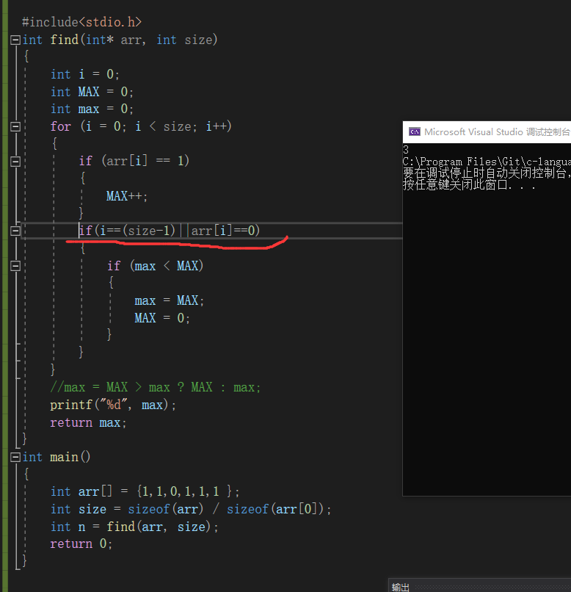Screen dimensions: 571x592
Task: Click the 'MAX++;' statement
Action: (127, 196)
